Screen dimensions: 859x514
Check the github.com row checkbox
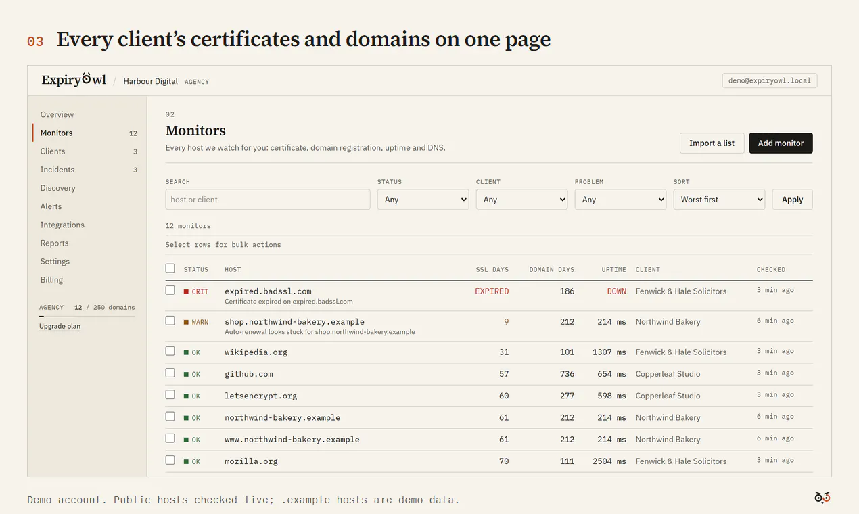click(x=170, y=373)
